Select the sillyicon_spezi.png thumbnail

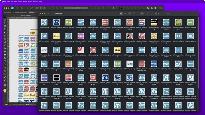[x=69, y=78]
